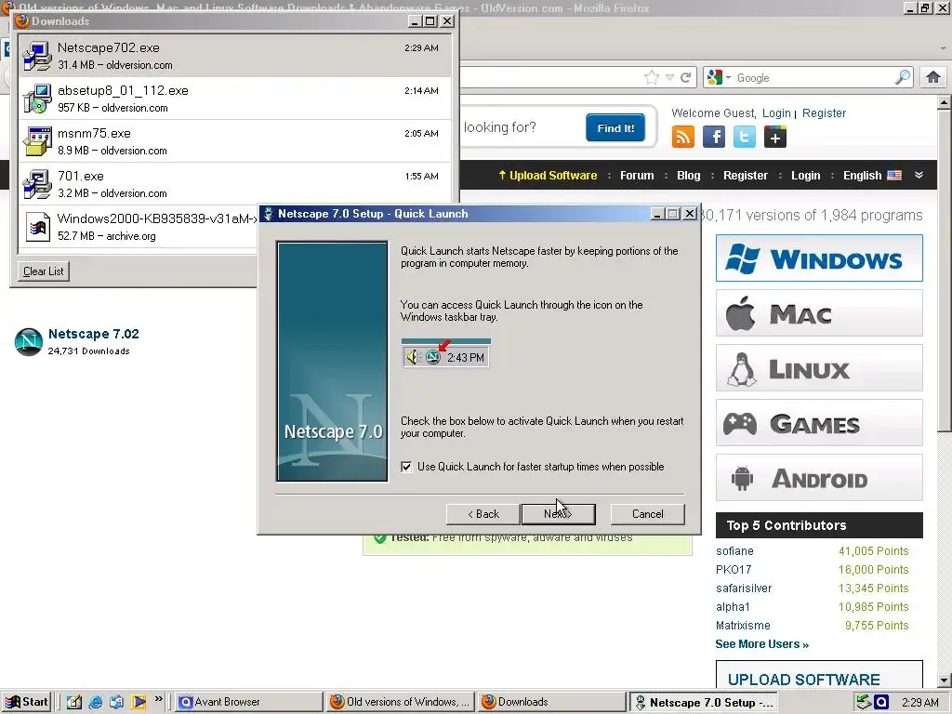Select the English language menu item
The width and height of the screenshot is (952, 714).
point(862,176)
